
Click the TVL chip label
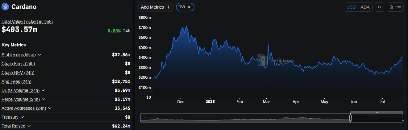(182, 7)
